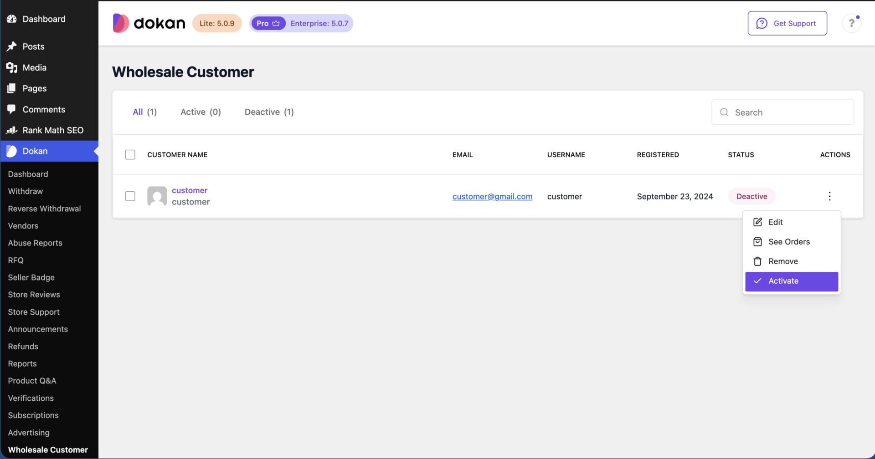Switch to the All (1) tab
Image resolution: width=875 pixels, height=459 pixels.
145,112
